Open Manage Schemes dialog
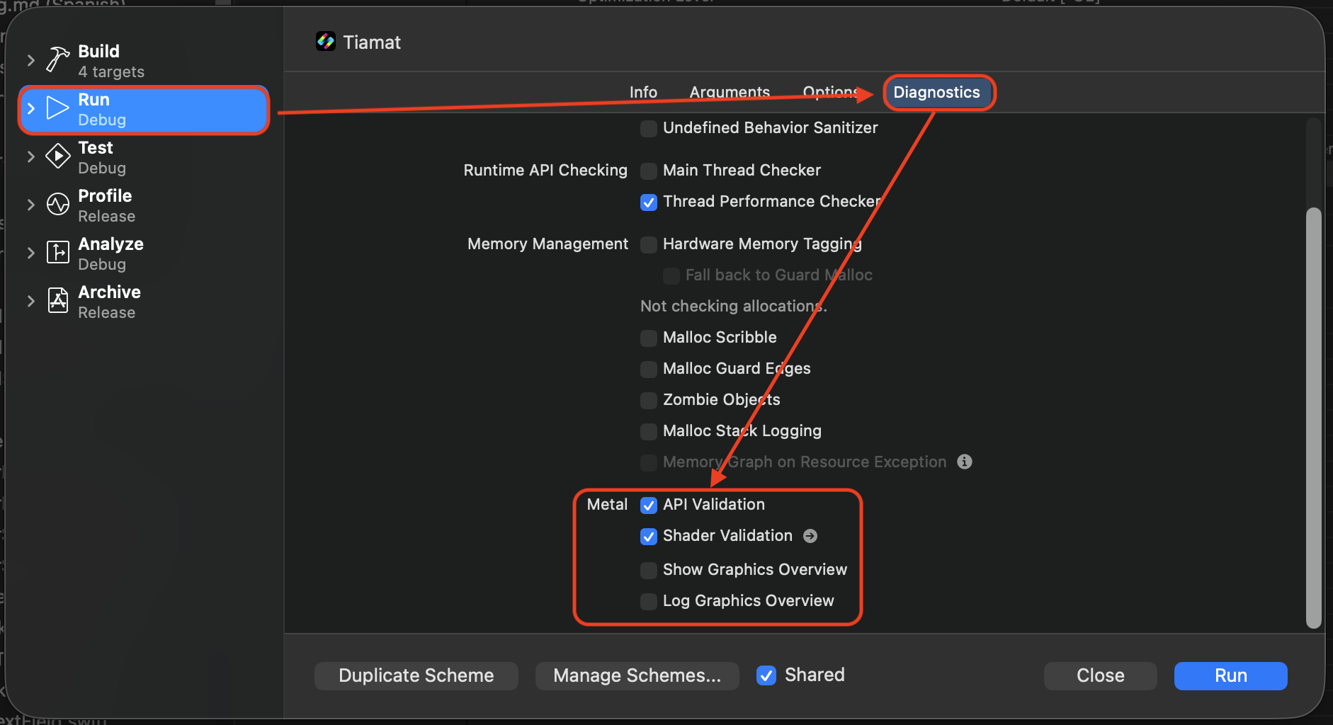This screenshot has width=1333, height=725. point(637,675)
